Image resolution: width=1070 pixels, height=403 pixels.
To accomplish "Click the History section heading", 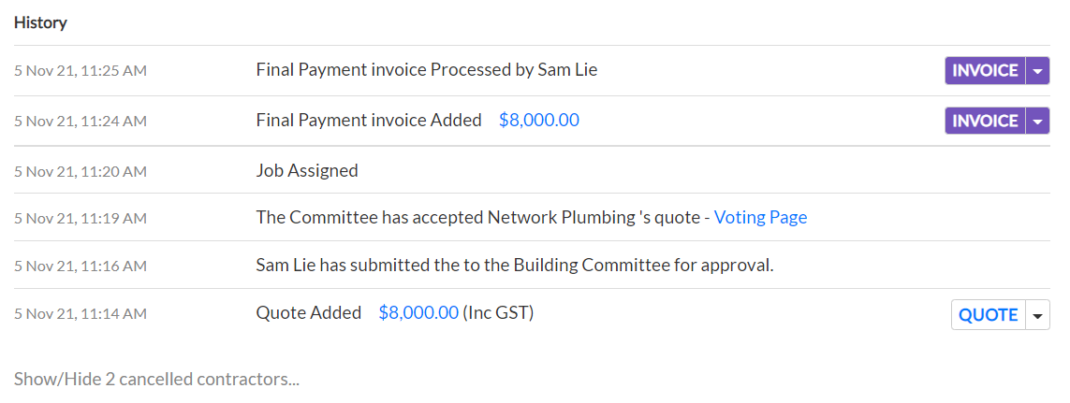I will [x=40, y=22].
